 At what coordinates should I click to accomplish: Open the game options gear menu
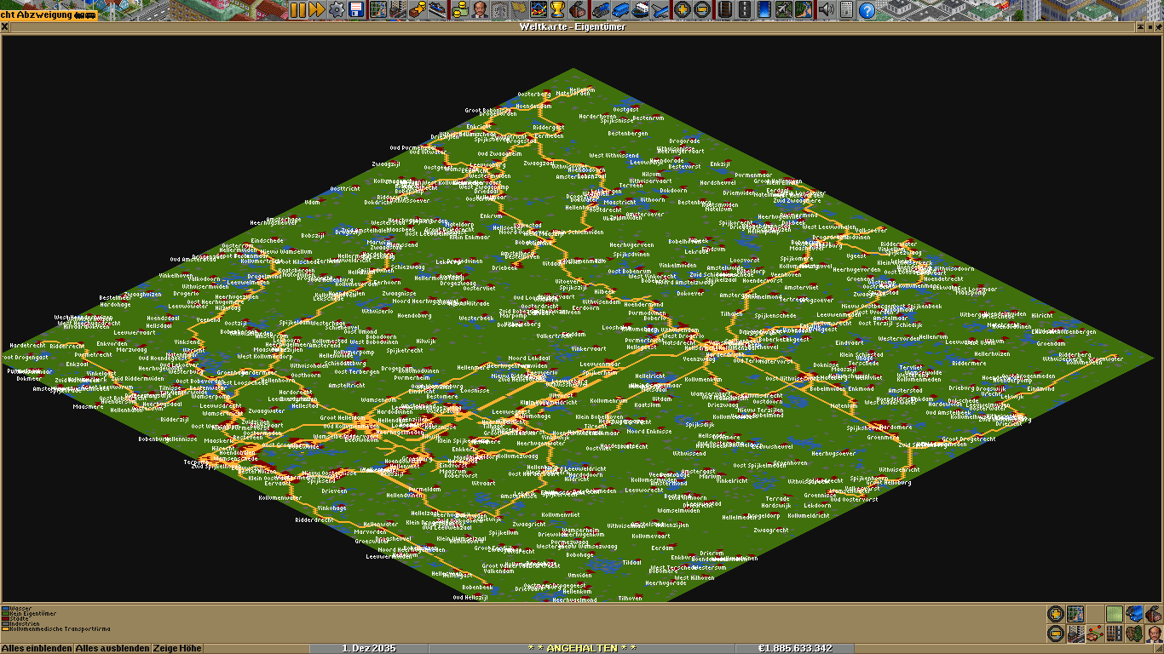click(337, 10)
